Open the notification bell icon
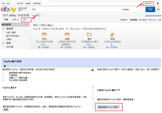The height and width of the screenshot is (113, 162). click(x=158, y=3)
